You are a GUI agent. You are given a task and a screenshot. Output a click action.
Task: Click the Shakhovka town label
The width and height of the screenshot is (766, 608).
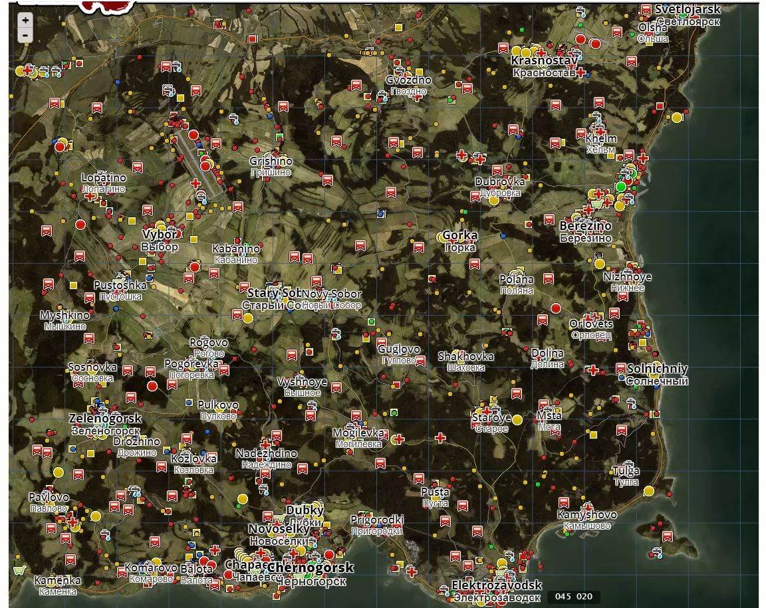(x=465, y=357)
